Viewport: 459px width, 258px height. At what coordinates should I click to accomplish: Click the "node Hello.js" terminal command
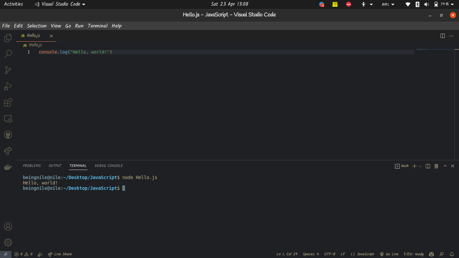pos(140,177)
